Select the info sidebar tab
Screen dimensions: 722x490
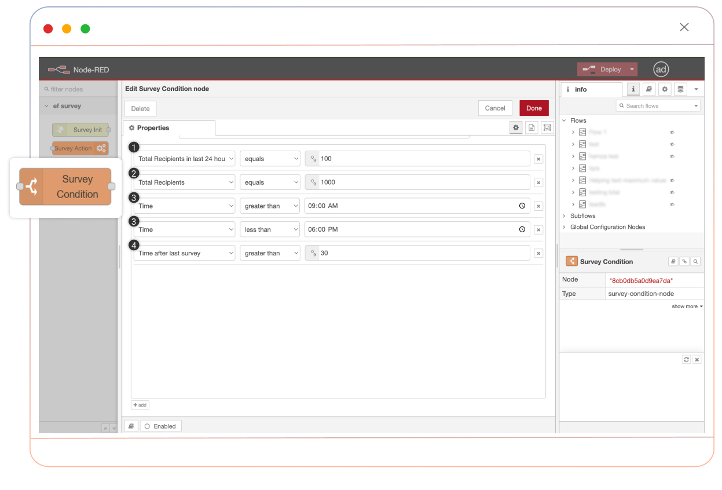pos(591,89)
